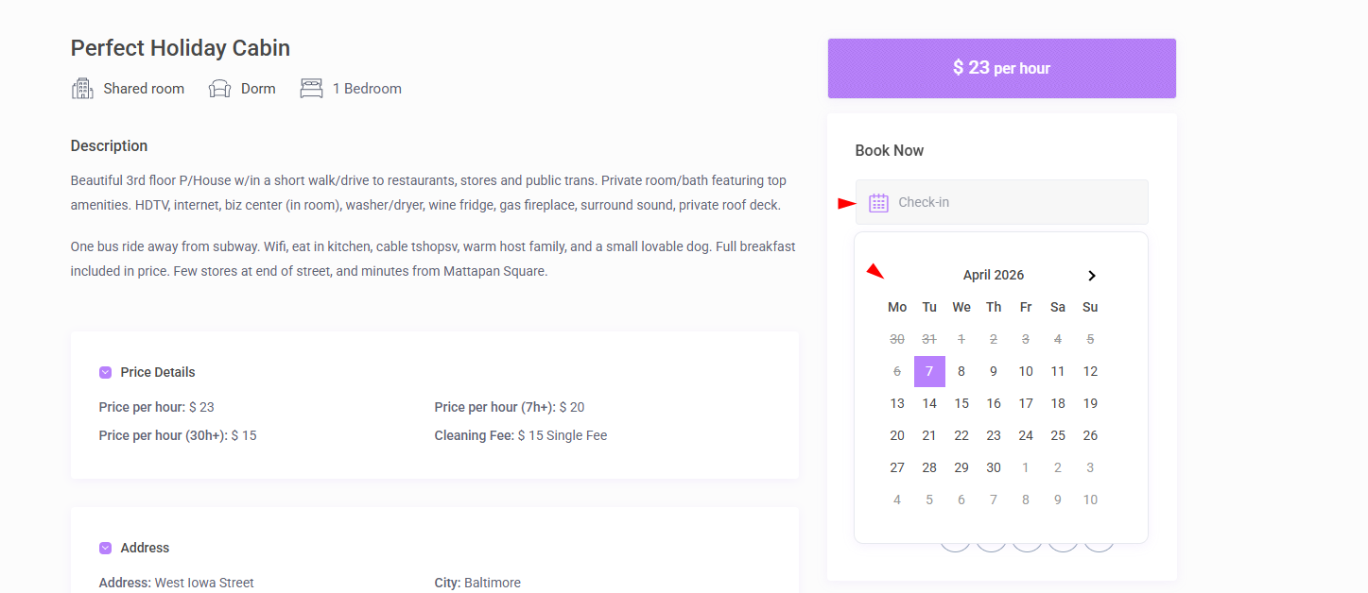Image resolution: width=1368 pixels, height=593 pixels.
Task: Click the $ 23 per hour banner
Action: tap(1001, 68)
